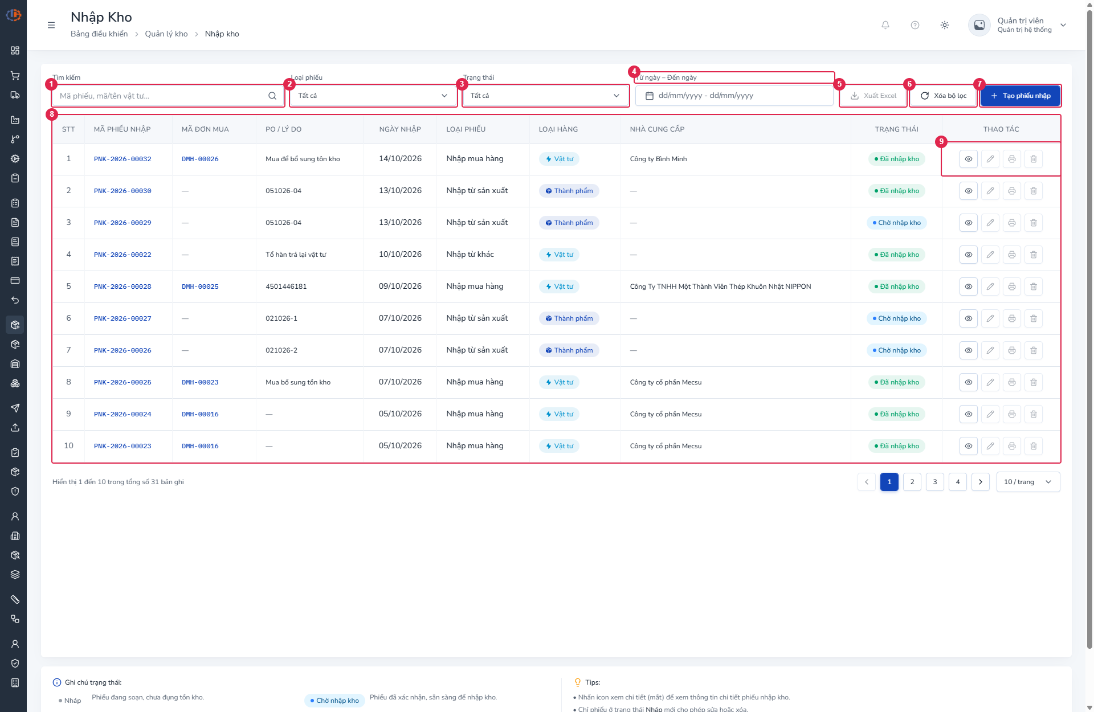View details of PNK-2026-00032

969,159
